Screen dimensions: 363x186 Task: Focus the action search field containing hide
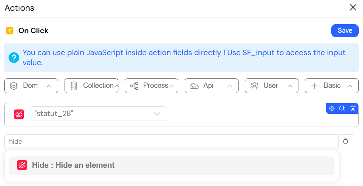click(x=171, y=142)
